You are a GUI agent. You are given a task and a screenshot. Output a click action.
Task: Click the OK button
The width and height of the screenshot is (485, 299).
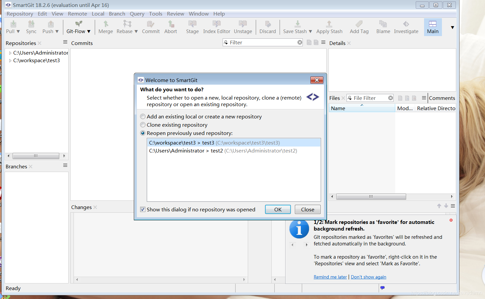pos(278,209)
